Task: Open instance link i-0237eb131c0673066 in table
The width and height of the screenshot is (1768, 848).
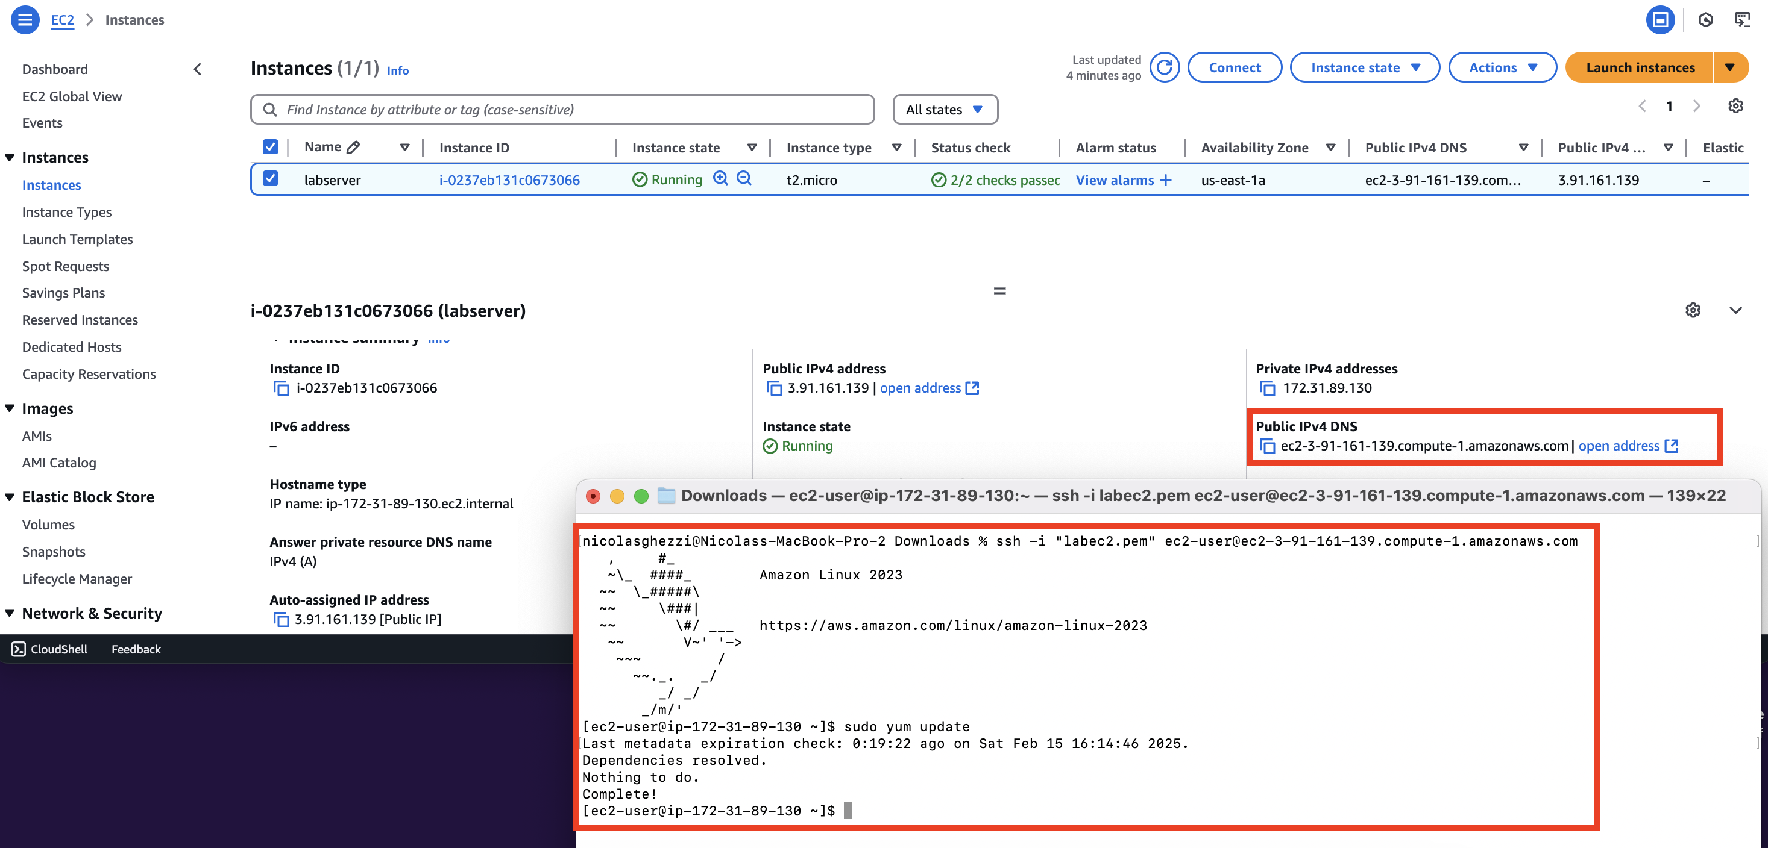Action: 509,179
